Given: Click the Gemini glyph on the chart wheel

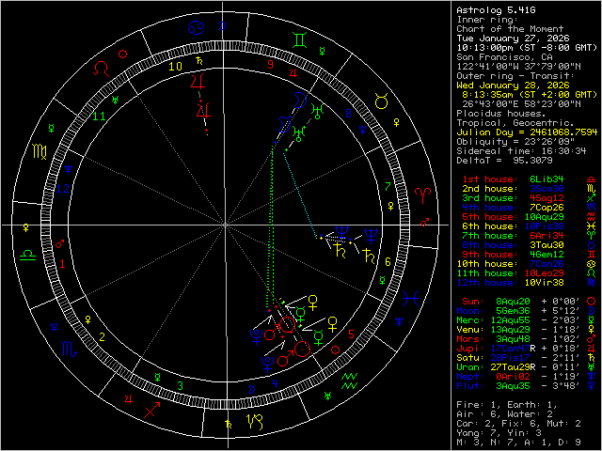Looking at the screenshot, I should coord(297,40).
